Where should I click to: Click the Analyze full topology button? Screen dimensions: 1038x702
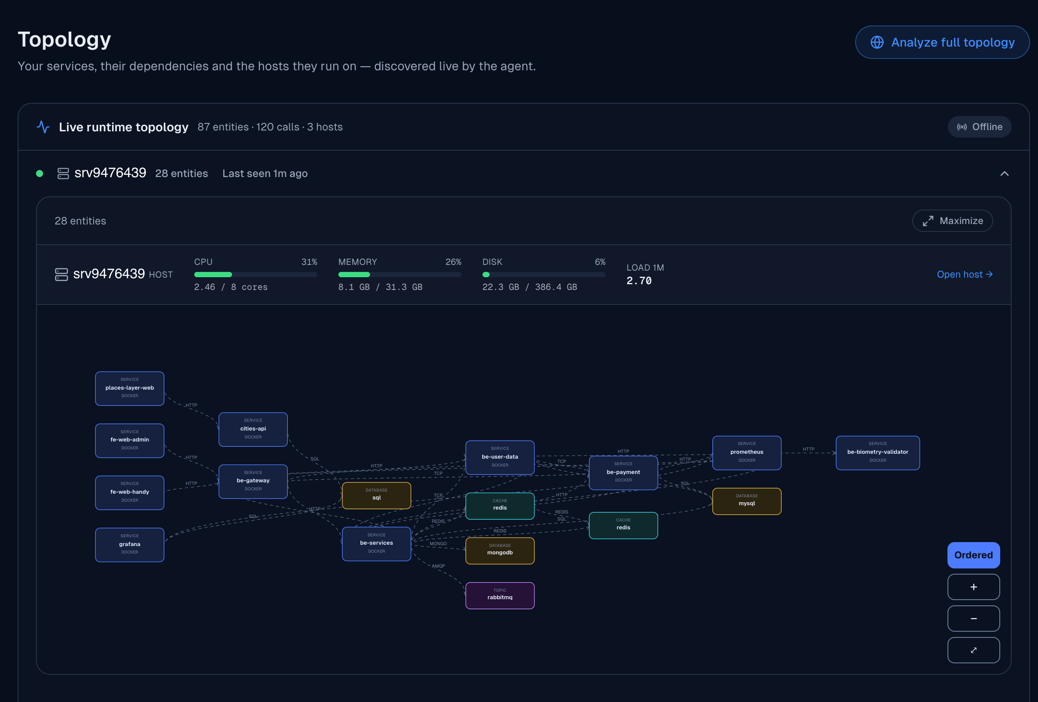point(942,42)
